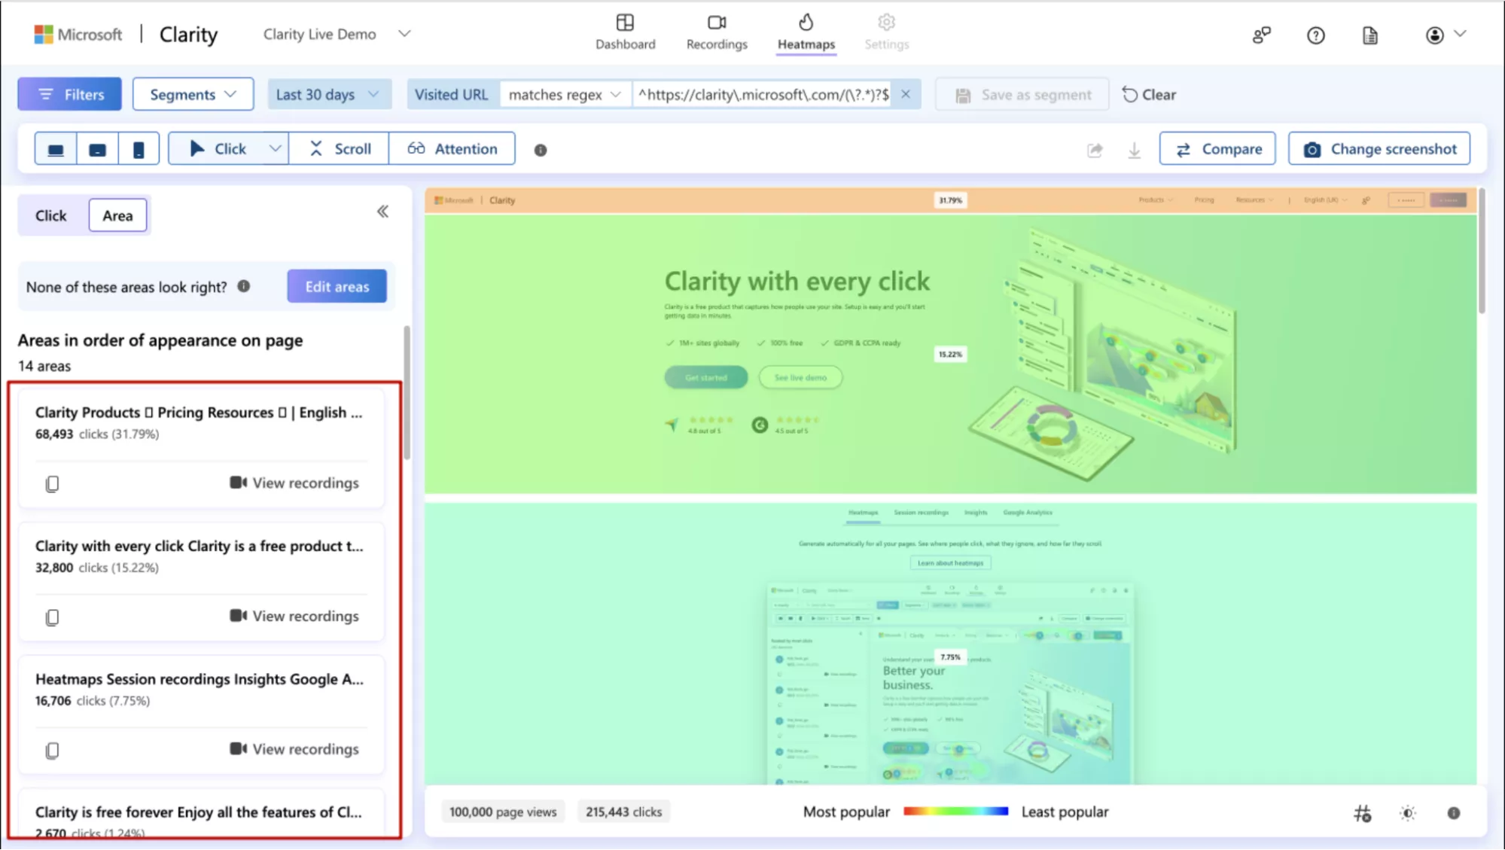Toggle heatmap brightness sun icon
The width and height of the screenshot is (1505, 850).
coord(1407,812)
